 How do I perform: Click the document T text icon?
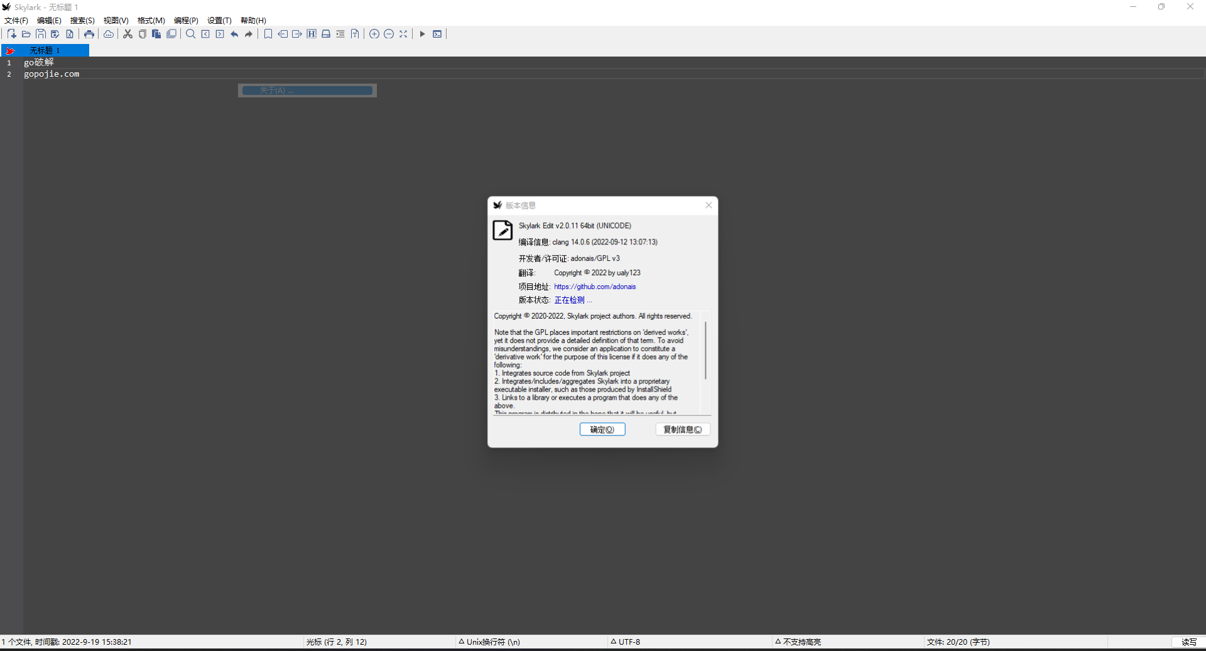[355, 34]
